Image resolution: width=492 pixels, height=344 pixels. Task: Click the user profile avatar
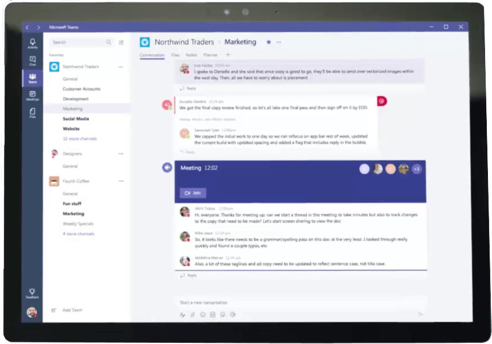32,312
